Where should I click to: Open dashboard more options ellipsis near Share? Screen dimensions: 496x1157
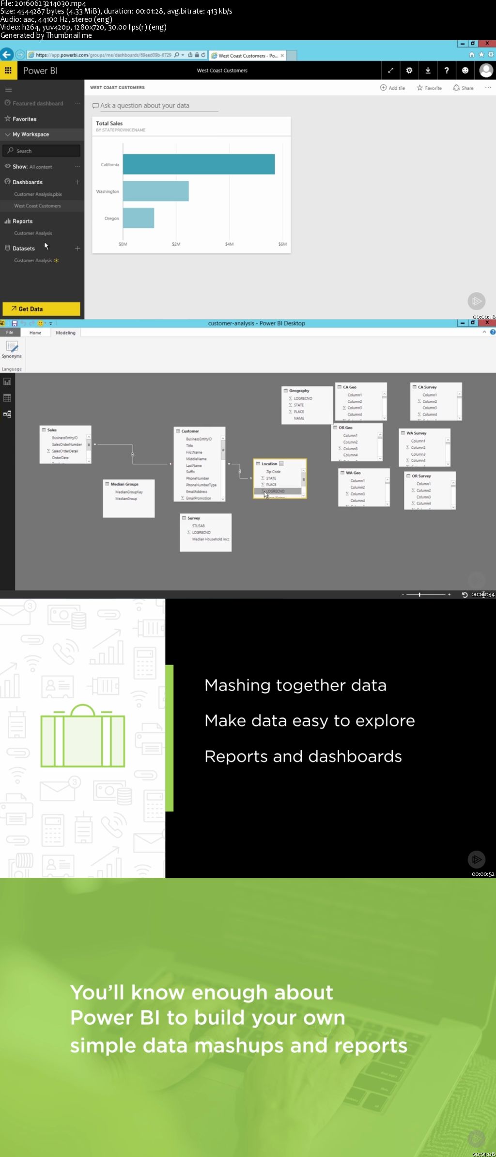(488, 88)
